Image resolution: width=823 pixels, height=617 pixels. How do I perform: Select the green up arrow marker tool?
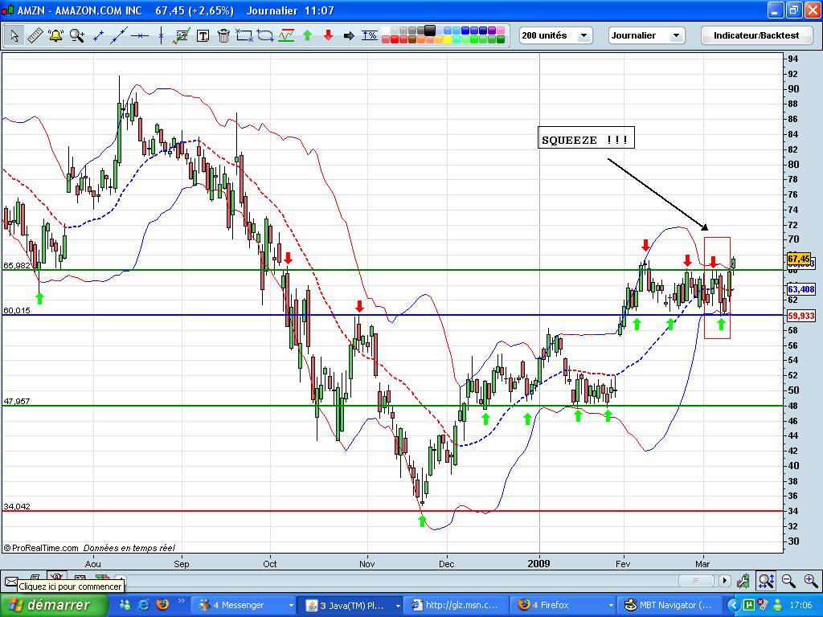(308, 35)
